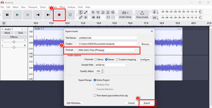
Task: Open timeline options gear icon
Action: (4, 23)
